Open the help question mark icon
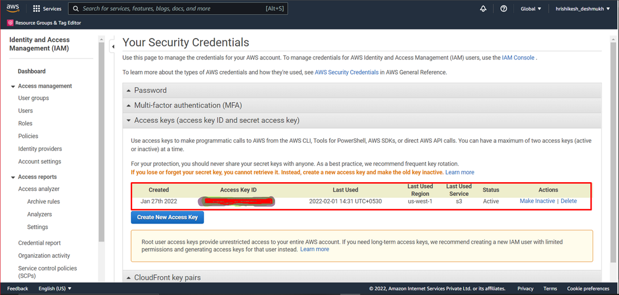619x295 pixels. (504, 9)
